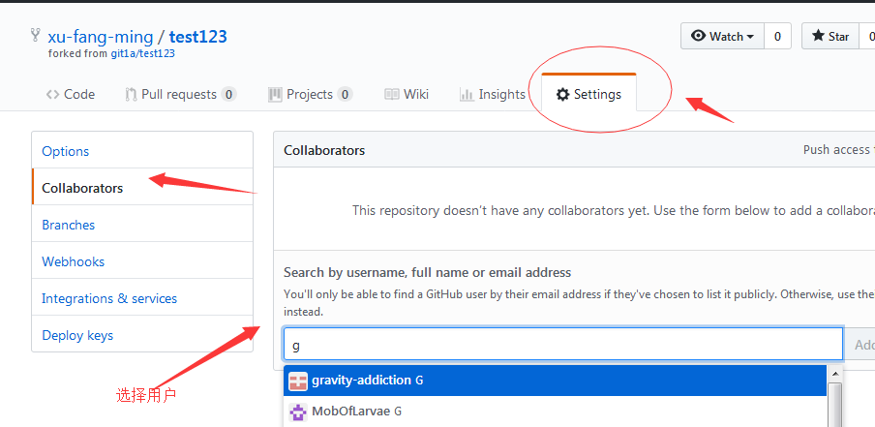This screenshot has height=427, width=875.
Task: Open Deploy keys in the sidebar
Action: pyautogui.click(x=77, y=335)
